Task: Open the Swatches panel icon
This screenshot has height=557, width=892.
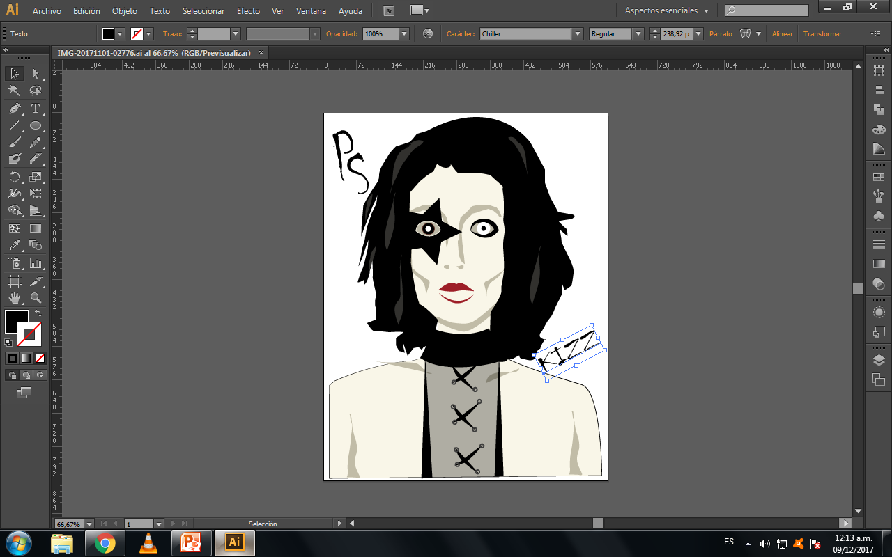Action: click(879, 178)
